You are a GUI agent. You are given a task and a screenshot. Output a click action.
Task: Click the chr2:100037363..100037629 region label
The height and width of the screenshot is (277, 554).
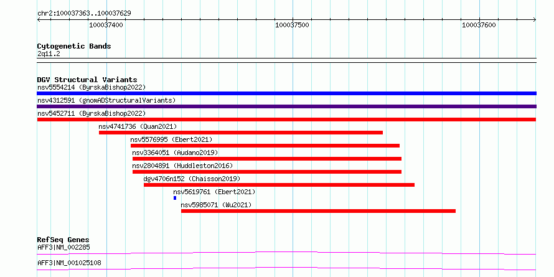84,14
